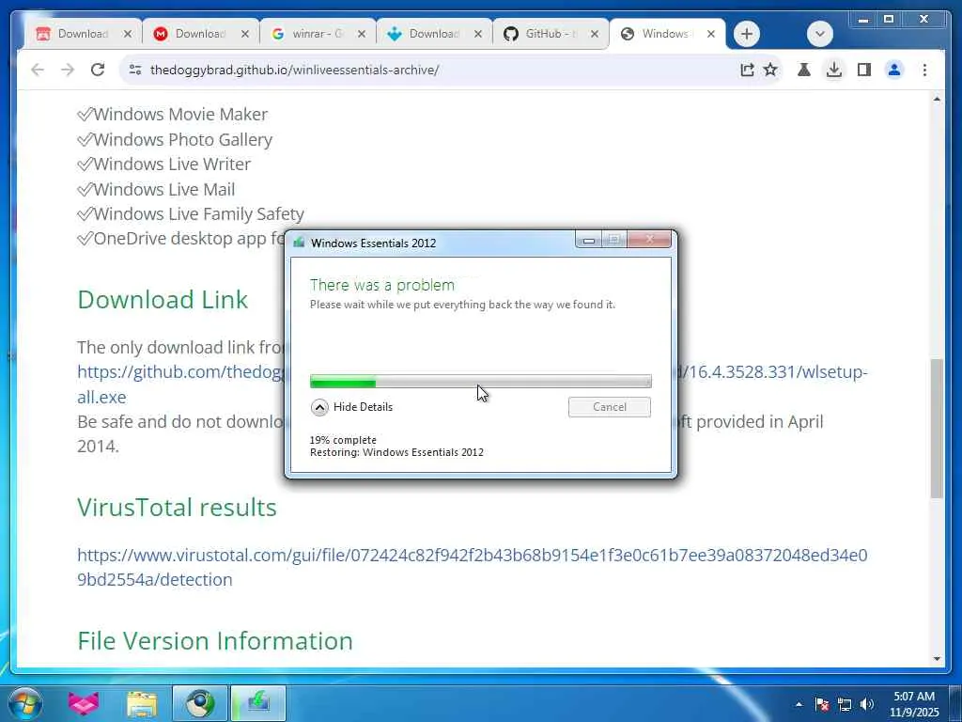Show hidden system tray icons
This screenshot has height=722, width=962.
[799, 705]
